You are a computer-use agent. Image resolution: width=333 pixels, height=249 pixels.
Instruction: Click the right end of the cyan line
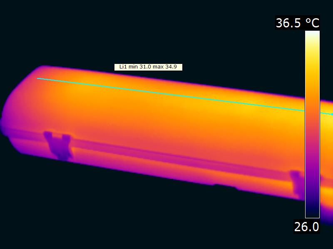coord(331,114)
